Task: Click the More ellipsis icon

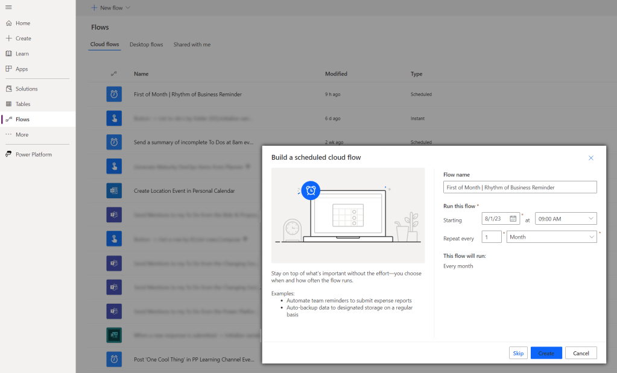Action: (8, 134)
